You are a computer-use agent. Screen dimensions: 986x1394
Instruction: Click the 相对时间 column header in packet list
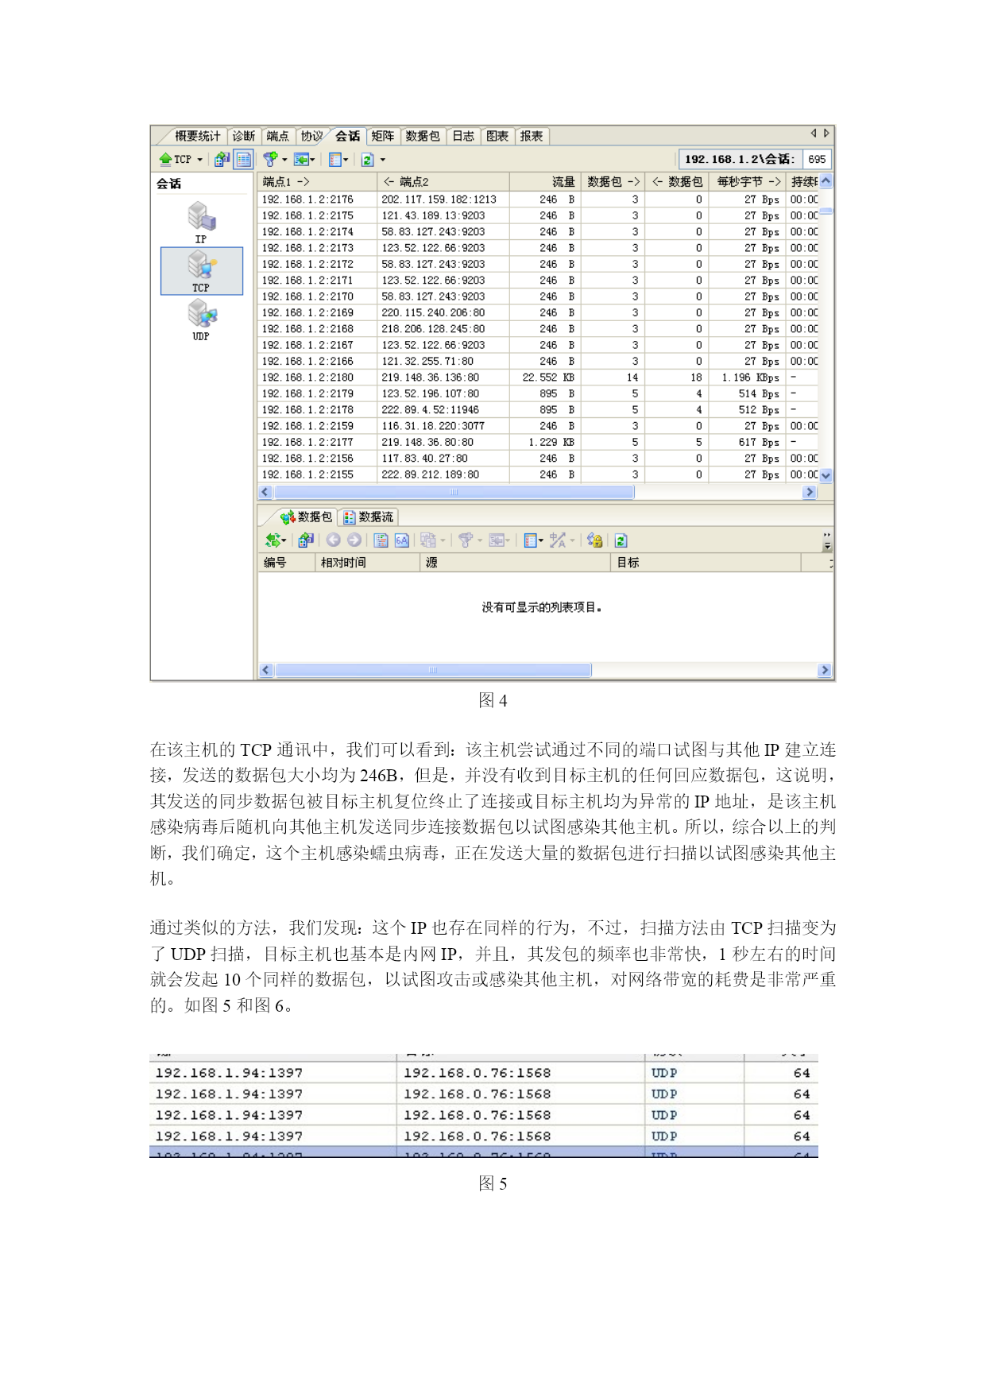pos(366,563)
